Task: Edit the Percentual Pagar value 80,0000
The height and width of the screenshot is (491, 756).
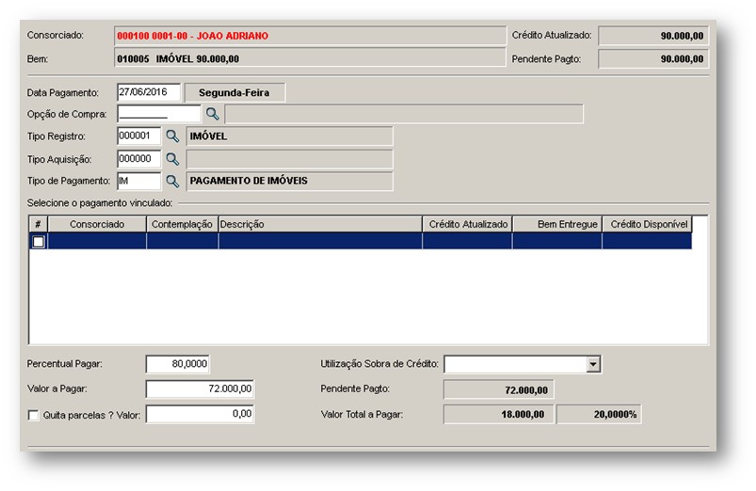Action: [177, 364]
